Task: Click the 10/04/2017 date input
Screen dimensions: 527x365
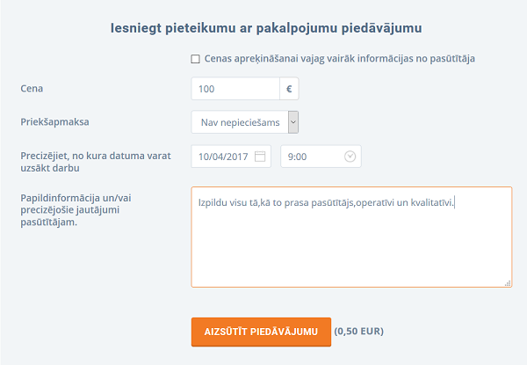Action: (224, 157)
